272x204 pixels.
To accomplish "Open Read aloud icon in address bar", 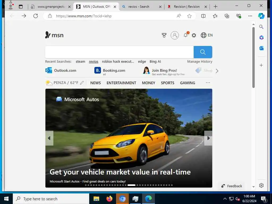I will [179, 16].
